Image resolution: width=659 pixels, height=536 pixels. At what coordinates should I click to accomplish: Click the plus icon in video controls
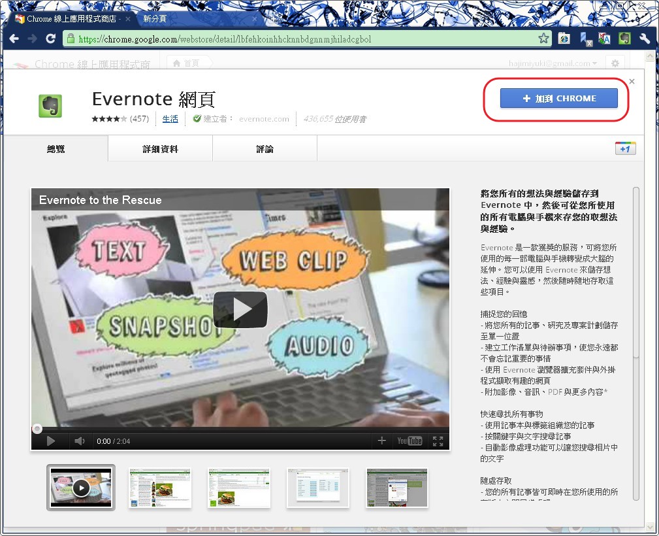click(x=381, y=441)
